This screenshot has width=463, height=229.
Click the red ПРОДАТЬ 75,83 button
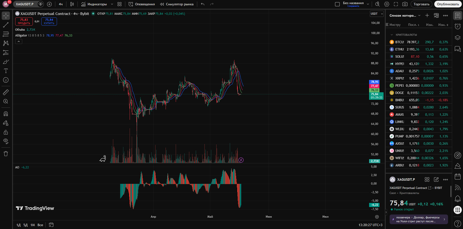coord(24,21)
